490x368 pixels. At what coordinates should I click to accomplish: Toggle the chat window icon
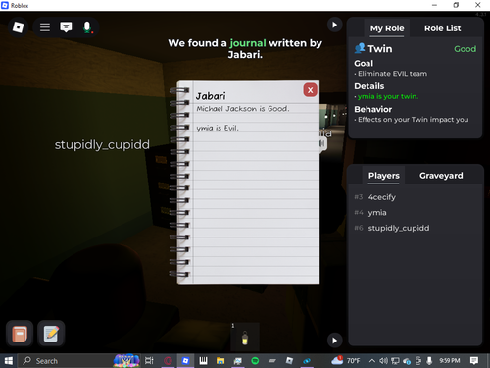point(66,27)
